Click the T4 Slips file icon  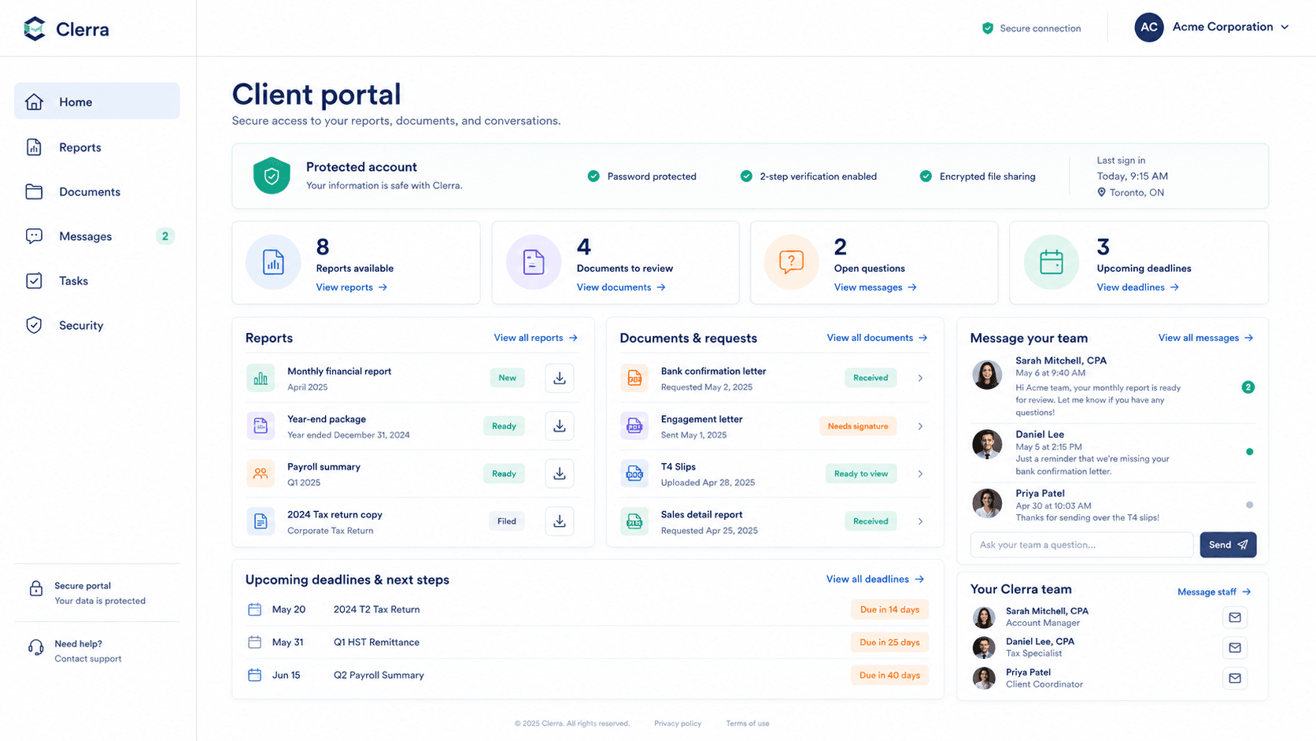click(x=634, y=473)
